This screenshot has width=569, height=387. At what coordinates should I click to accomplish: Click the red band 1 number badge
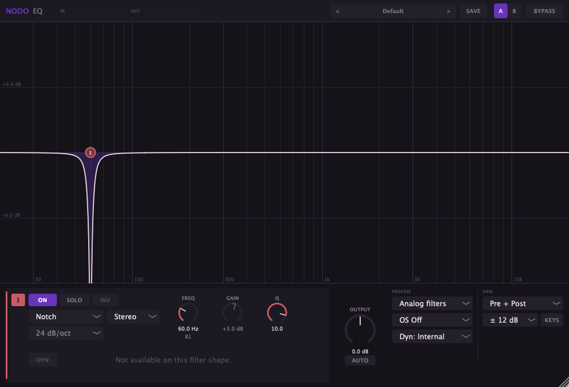coord(18,300)
